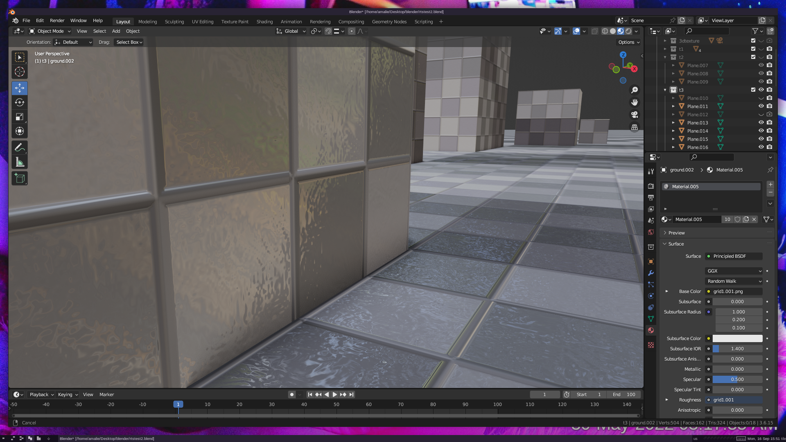Select the Scale tool
786x442 pixels.
pyautogui.click(x=20, y=117)
